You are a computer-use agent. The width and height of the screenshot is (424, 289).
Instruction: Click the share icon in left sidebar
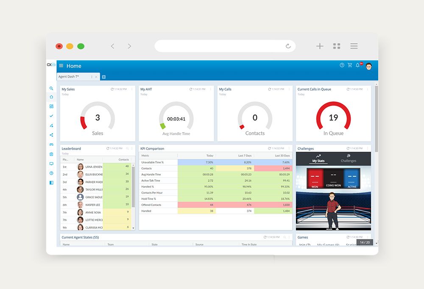tap(51, 135)
